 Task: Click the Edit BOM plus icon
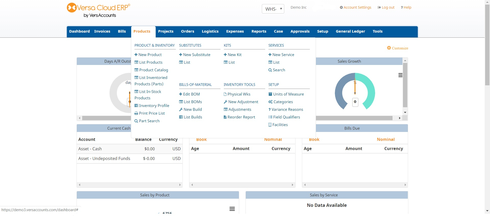181,94
